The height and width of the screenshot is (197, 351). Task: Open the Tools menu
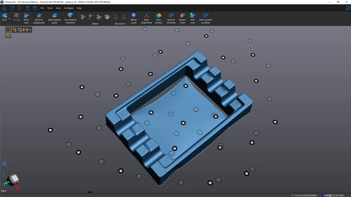tap(50, 8)
